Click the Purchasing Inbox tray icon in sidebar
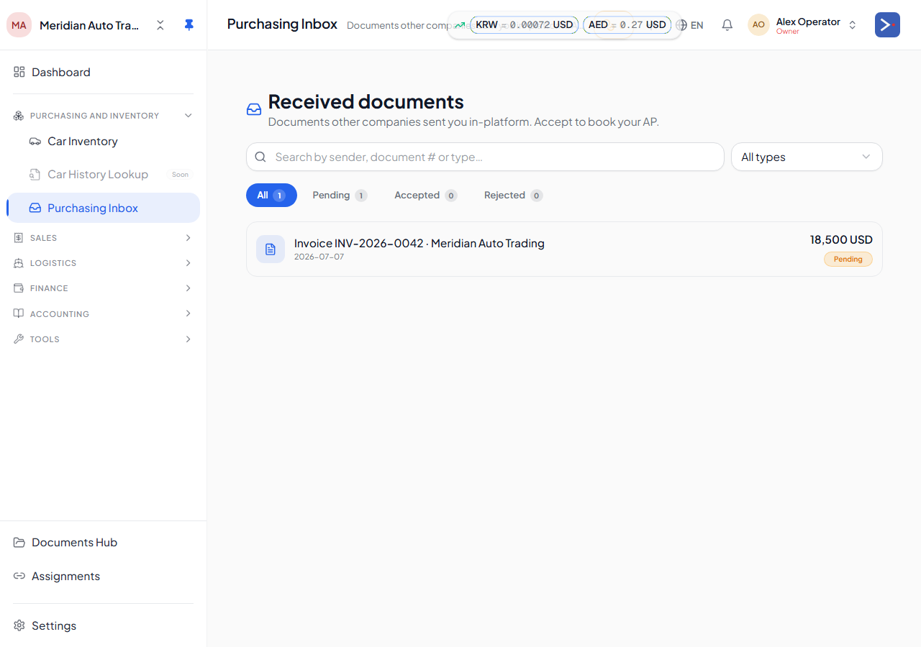Viewport: 921px width, 647px height. [x=35, y=208]
